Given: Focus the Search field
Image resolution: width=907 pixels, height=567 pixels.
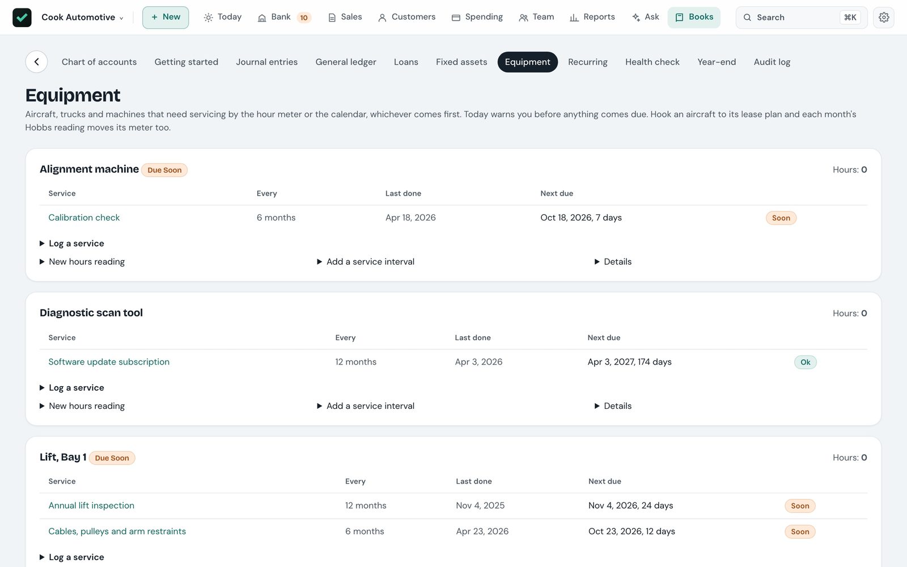Looking at the screenshot, I should tap(801, 18).
